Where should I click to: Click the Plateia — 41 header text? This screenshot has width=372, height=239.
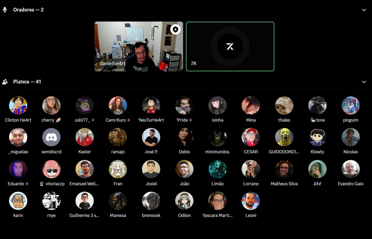click(27, 82)
